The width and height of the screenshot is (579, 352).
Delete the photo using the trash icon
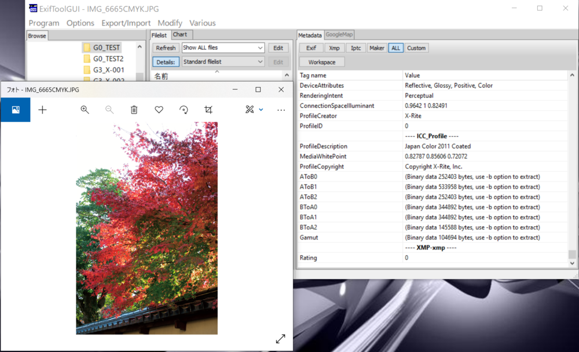[134, 110]
